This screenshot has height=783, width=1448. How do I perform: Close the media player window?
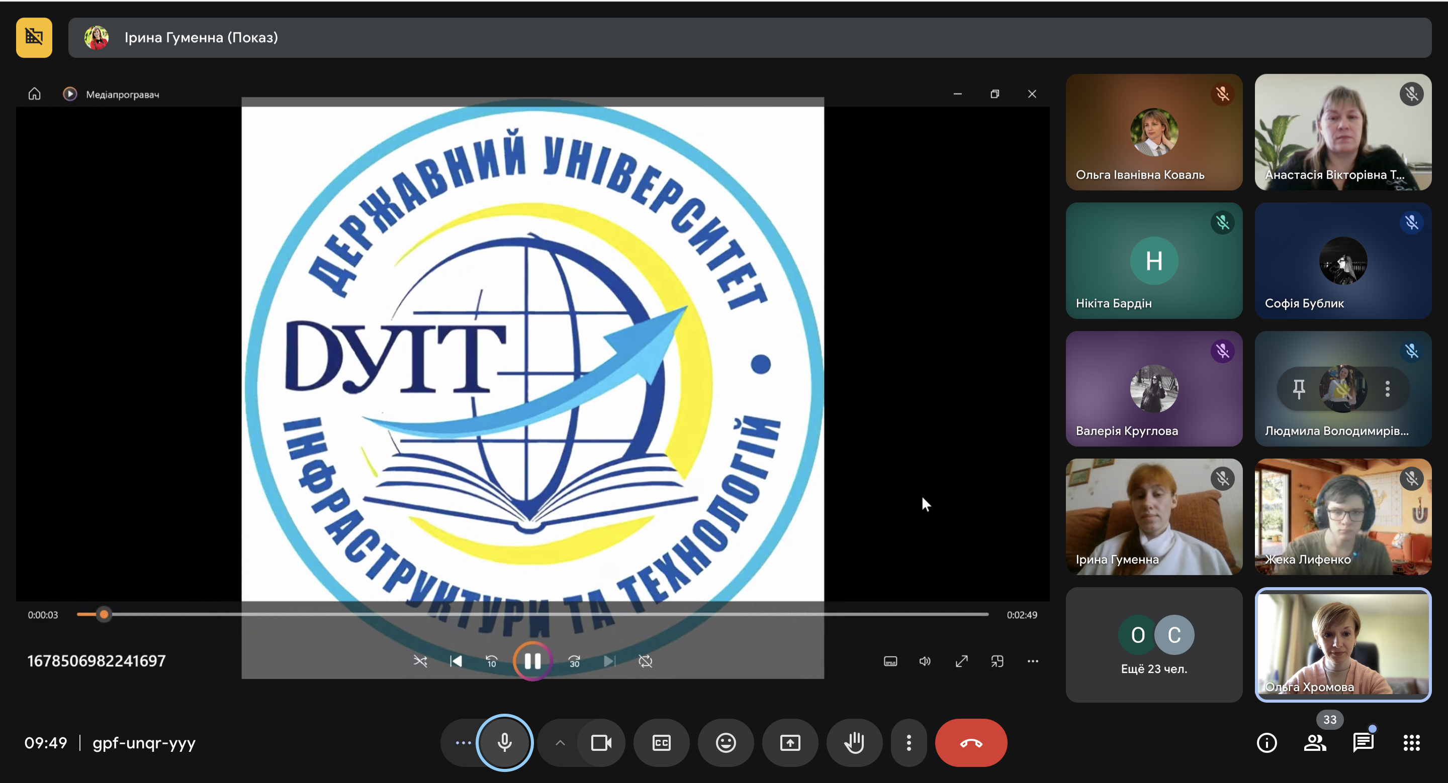pyautogui.click(x=1032, y=94)
